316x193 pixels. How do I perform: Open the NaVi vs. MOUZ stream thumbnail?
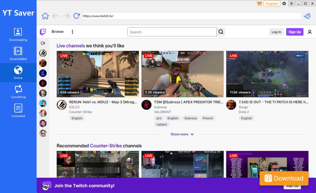point(98,74)
